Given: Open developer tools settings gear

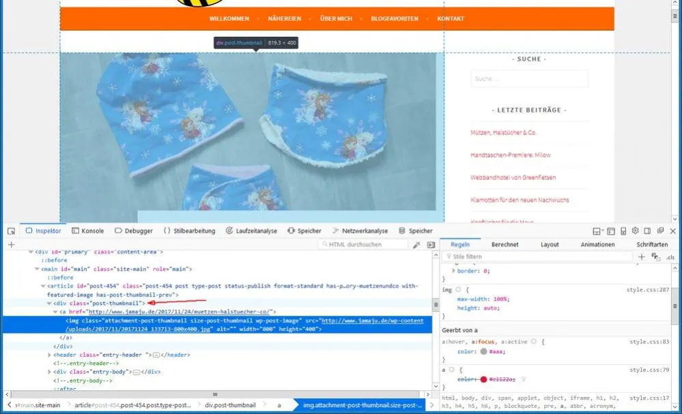Looking at the screenshot, I should tap(636, 231).
